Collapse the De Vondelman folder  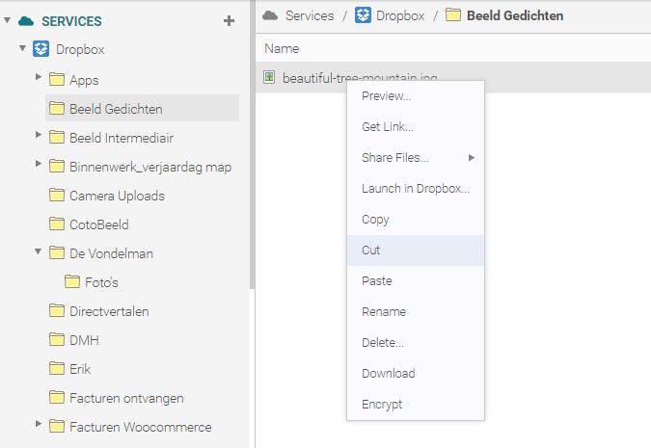[39, 251]
